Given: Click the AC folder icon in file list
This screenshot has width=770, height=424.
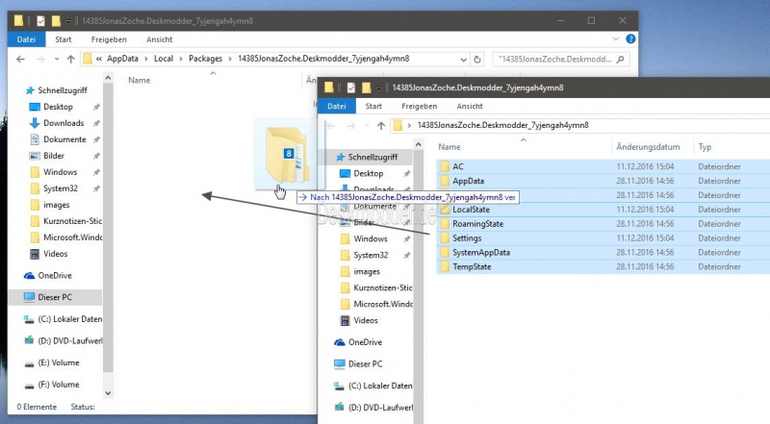Looking at the screenshot, I should point(445,166).
